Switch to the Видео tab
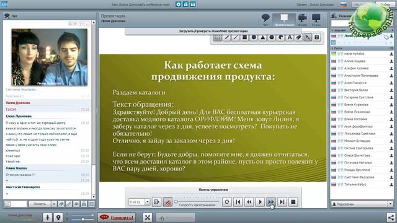 click(x=303, y=20)
